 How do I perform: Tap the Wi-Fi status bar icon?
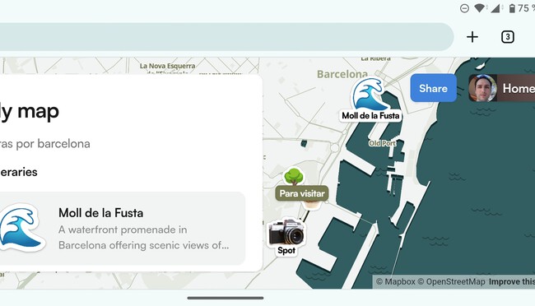[480, 8]
